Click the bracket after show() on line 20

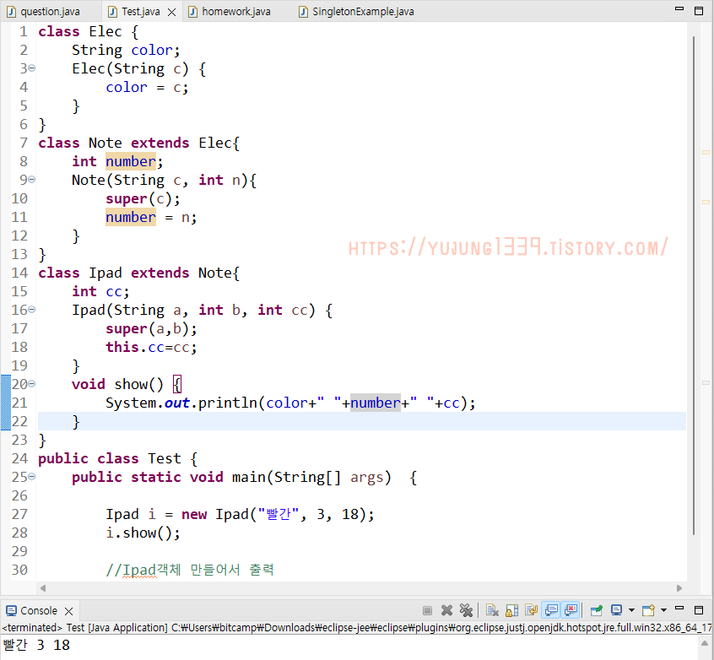[x=177, y=384]
